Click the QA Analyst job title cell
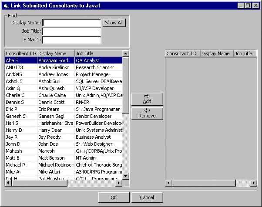This screenshot has height=207, width=262. point(98,60)
